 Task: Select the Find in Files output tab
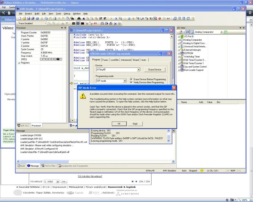tap(48, 166)
